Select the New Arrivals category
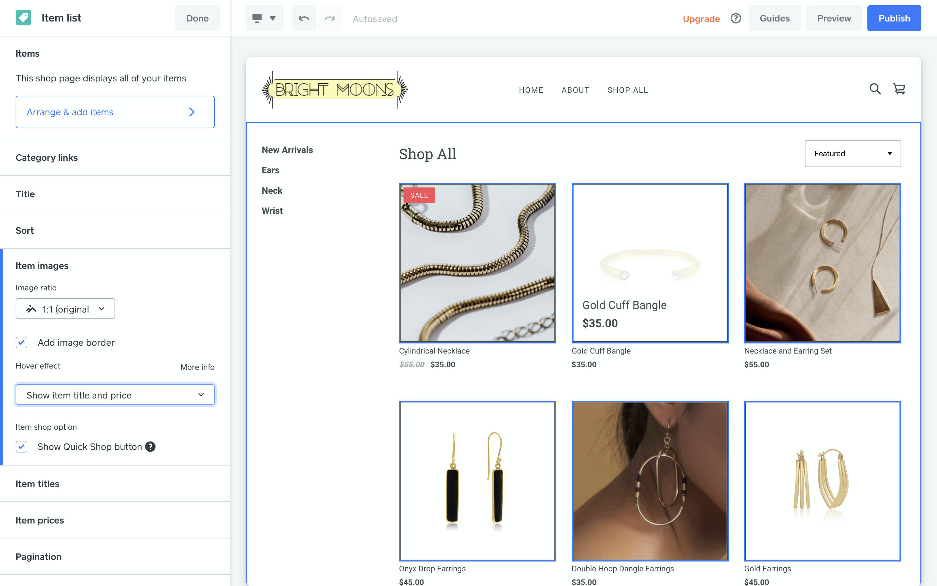The height and width of the screenshot is (586, 937). click(287, 150)
